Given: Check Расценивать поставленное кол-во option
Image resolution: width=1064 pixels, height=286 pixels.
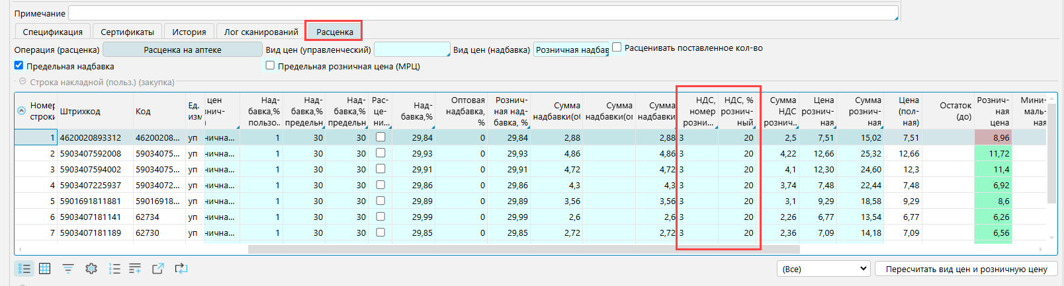Looking at the screenshot, I should (x=617, y=47).
